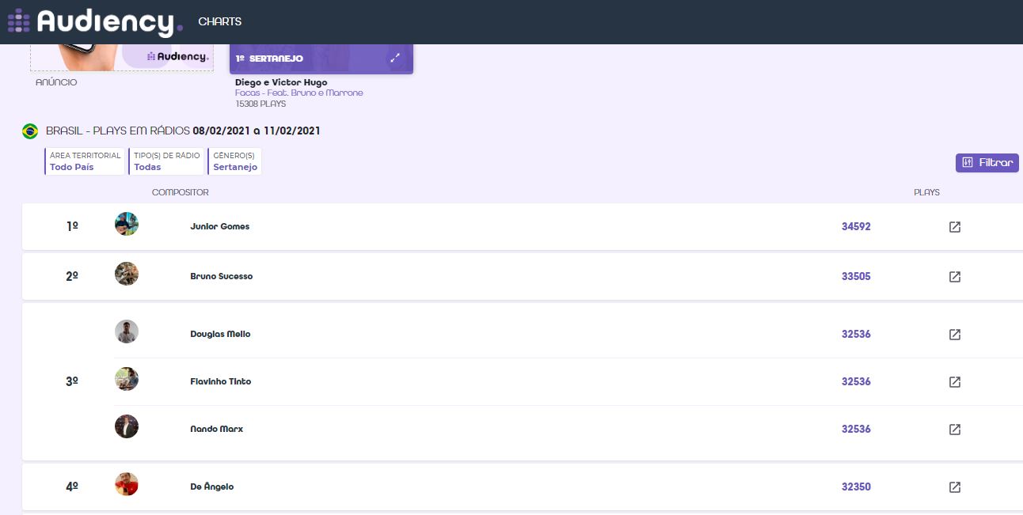Click the Brazil flag icon

click(30, 131)
